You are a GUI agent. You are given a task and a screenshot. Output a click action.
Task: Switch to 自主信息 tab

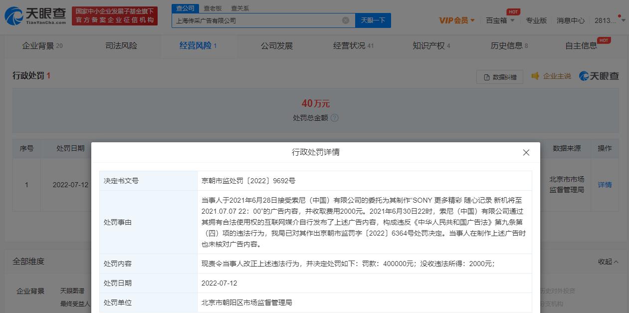point(581,46)
